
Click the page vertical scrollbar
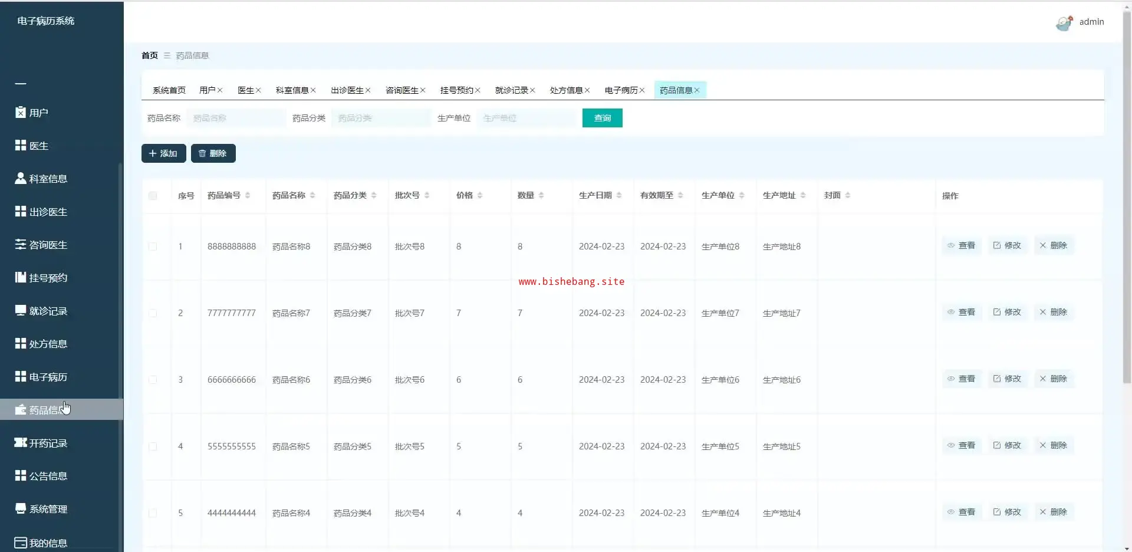1127,201
